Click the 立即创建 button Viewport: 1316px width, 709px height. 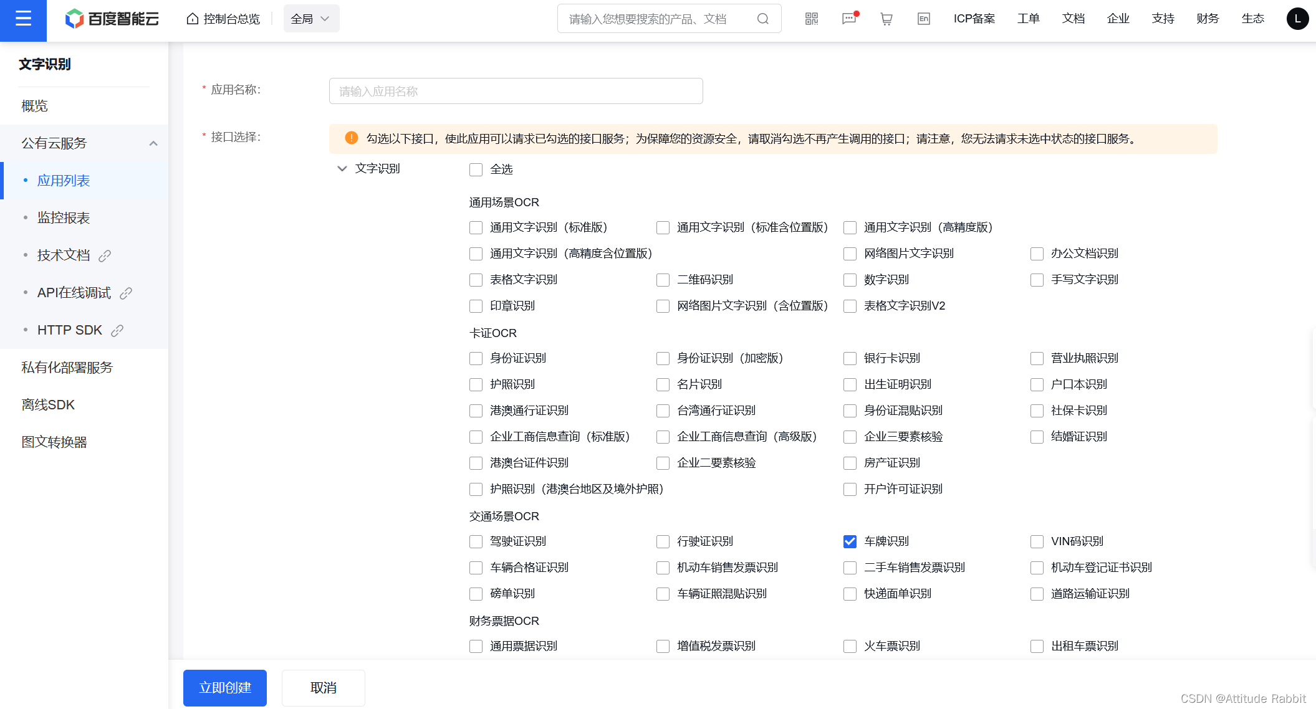click(x=224, y=688)
